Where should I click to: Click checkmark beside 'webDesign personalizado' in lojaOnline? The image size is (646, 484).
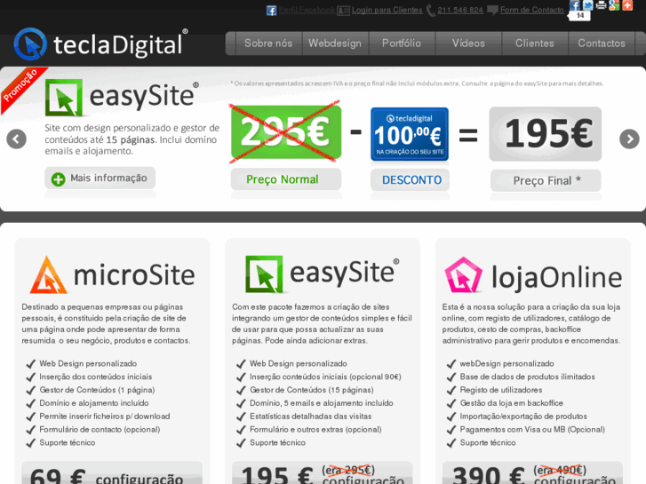451,364
